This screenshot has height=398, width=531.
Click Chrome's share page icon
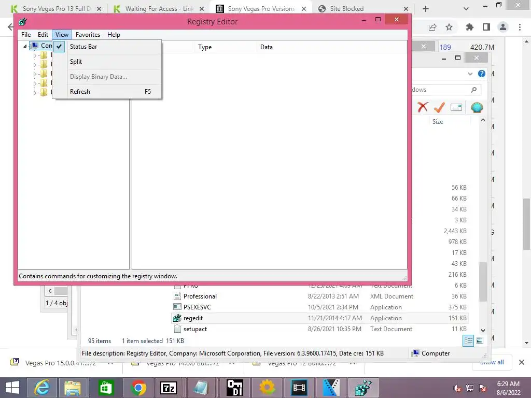(x=432, y=27)
